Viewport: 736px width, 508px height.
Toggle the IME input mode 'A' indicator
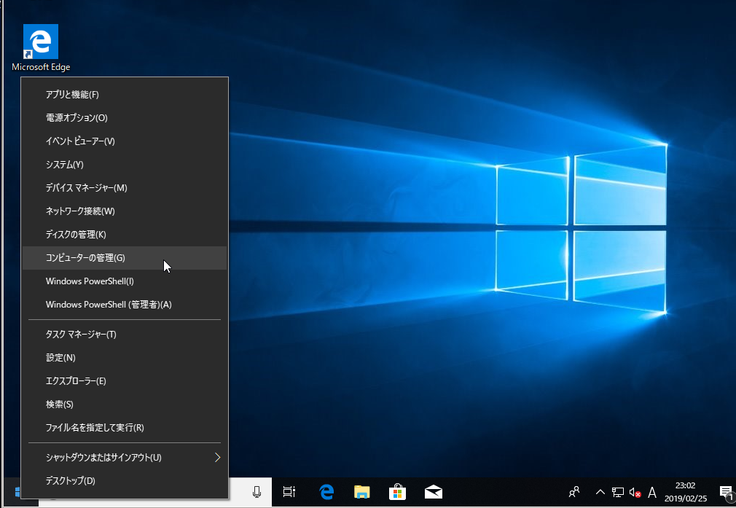click(x=652, y=493)
